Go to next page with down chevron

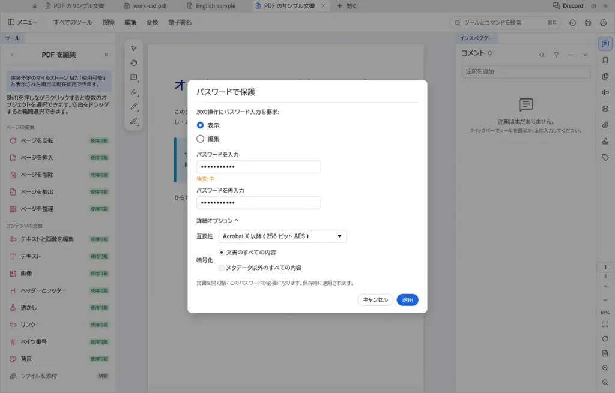(605, 300)
